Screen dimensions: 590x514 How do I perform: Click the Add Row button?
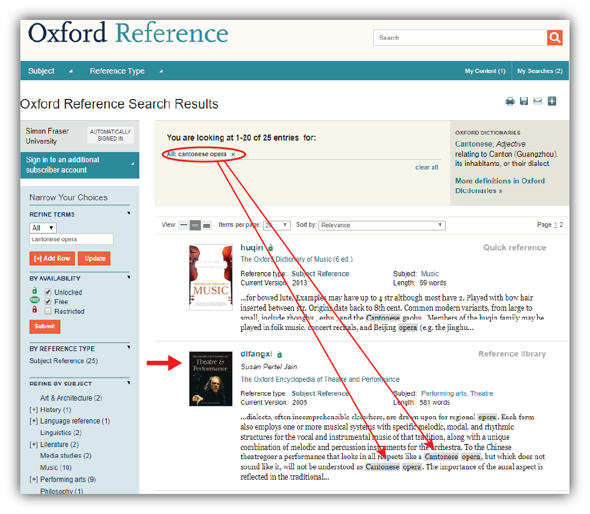click(52, 258)
